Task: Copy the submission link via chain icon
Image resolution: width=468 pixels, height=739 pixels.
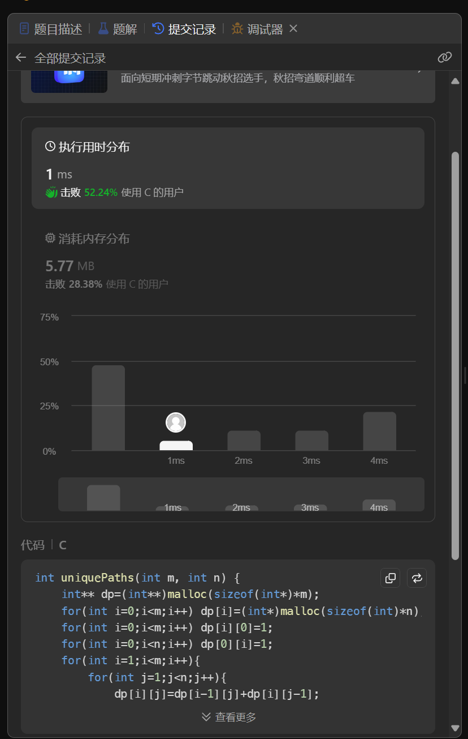Action: (445, 57)
